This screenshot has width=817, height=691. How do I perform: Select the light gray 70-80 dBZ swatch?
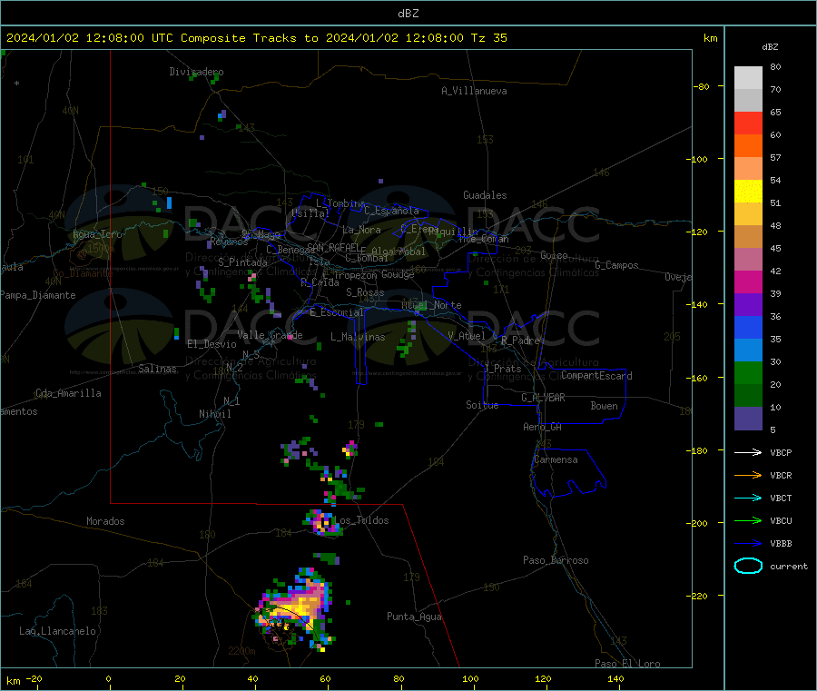(748, 78)
